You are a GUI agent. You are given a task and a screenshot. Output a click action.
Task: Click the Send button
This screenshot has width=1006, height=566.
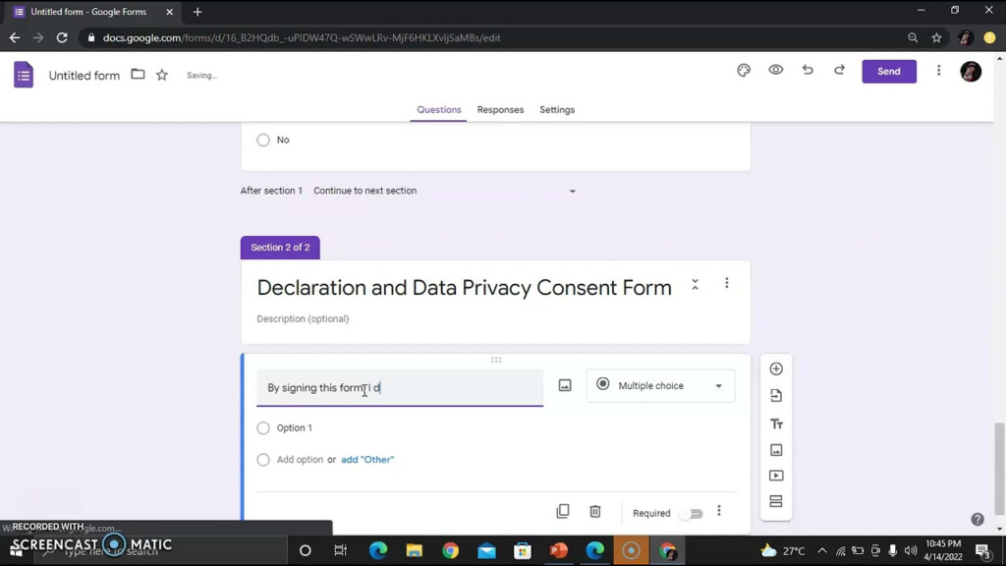coord(888,71)
